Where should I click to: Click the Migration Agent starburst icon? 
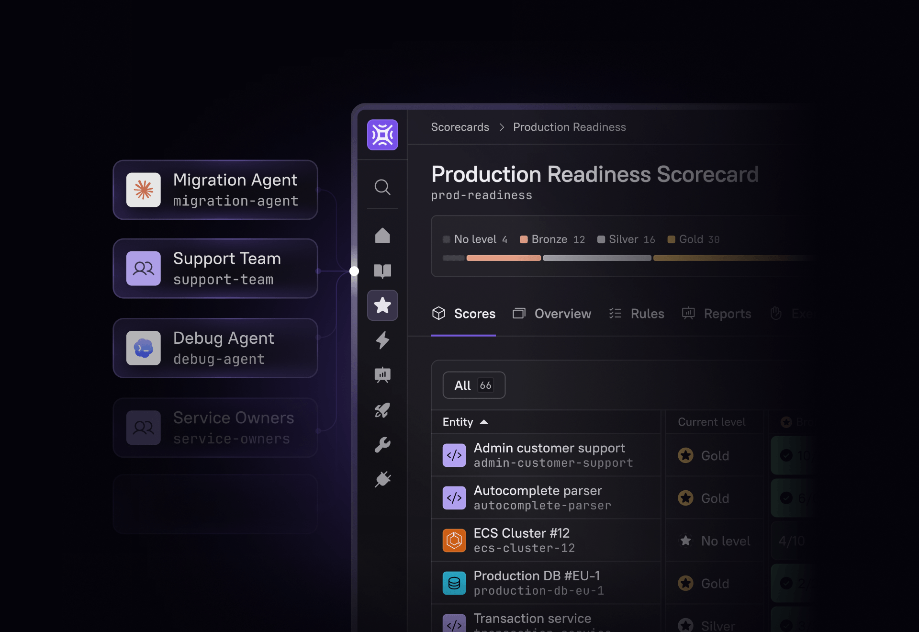tap(144, 190)
